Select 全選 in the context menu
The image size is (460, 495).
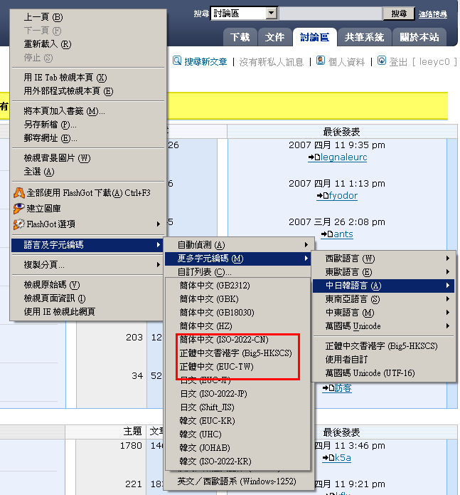[x=88, y=172]
